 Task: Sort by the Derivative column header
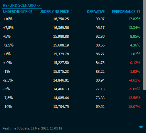click(96, 12)
